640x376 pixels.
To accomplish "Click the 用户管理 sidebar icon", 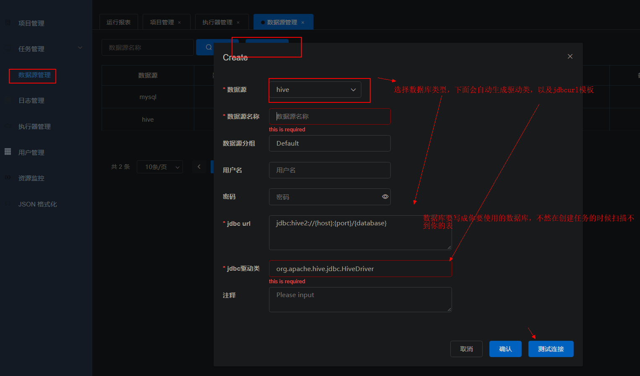I will [x=7, y=152].
